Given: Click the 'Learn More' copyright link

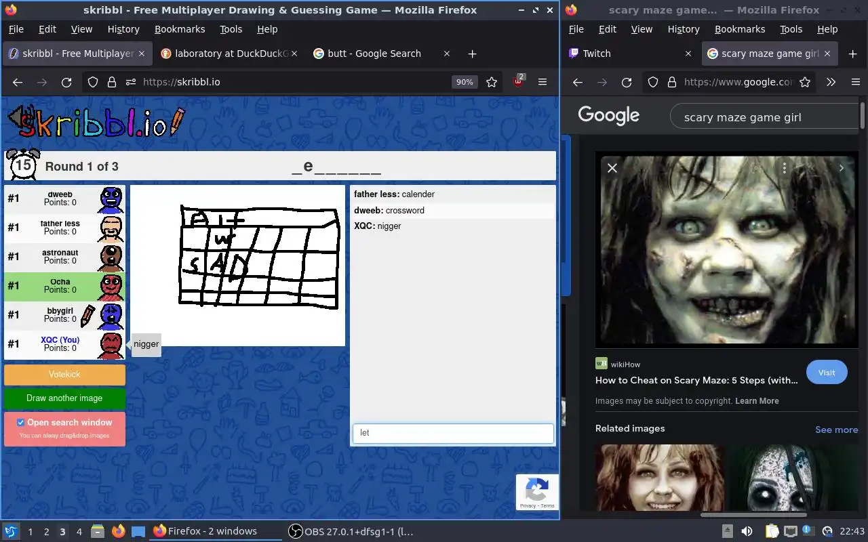Looking at the screenshot, I should point(757,401).
